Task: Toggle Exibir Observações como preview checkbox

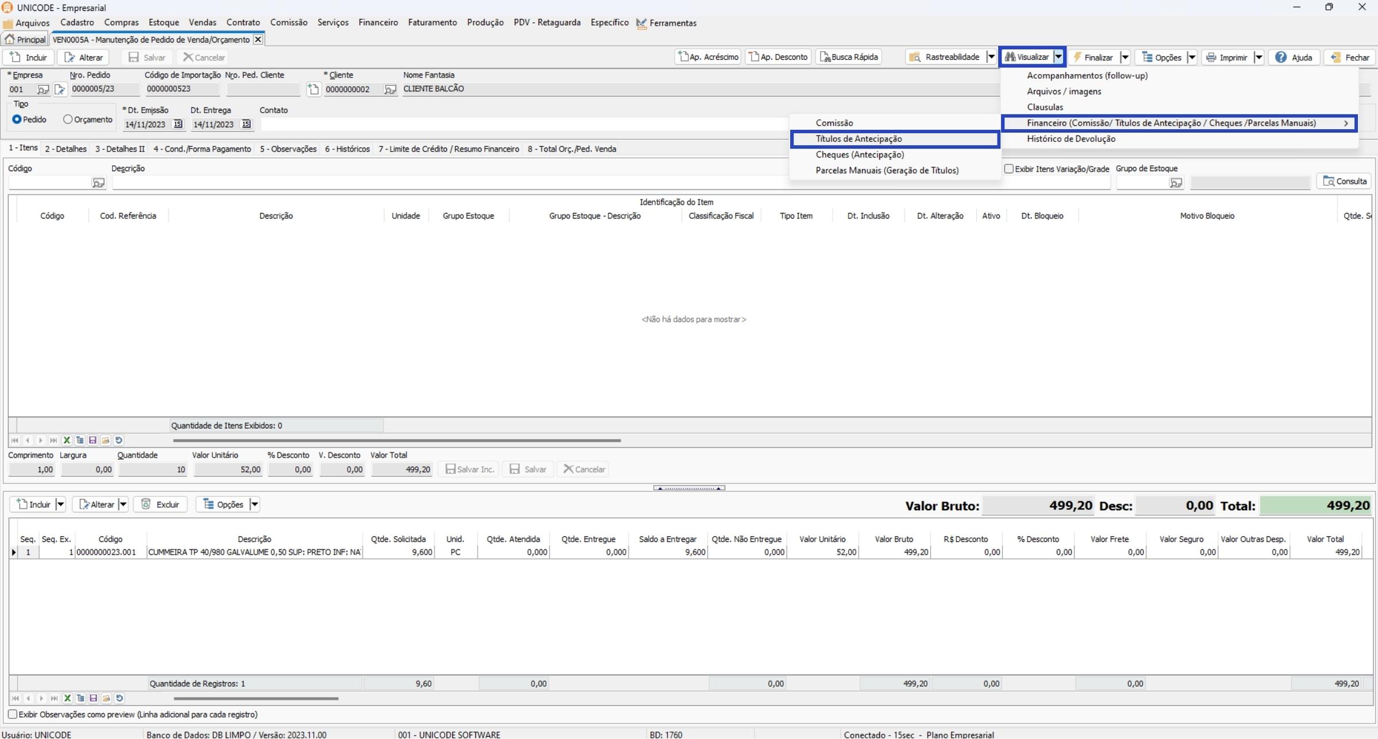Action: pyautogui.click(x=12, y=714)
